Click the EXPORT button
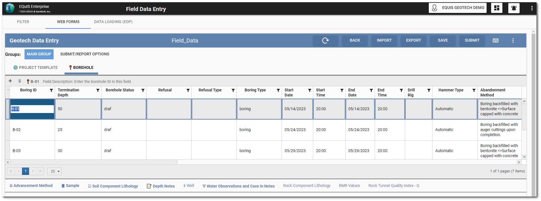The image size is (541, 201). tap(413, 40)
